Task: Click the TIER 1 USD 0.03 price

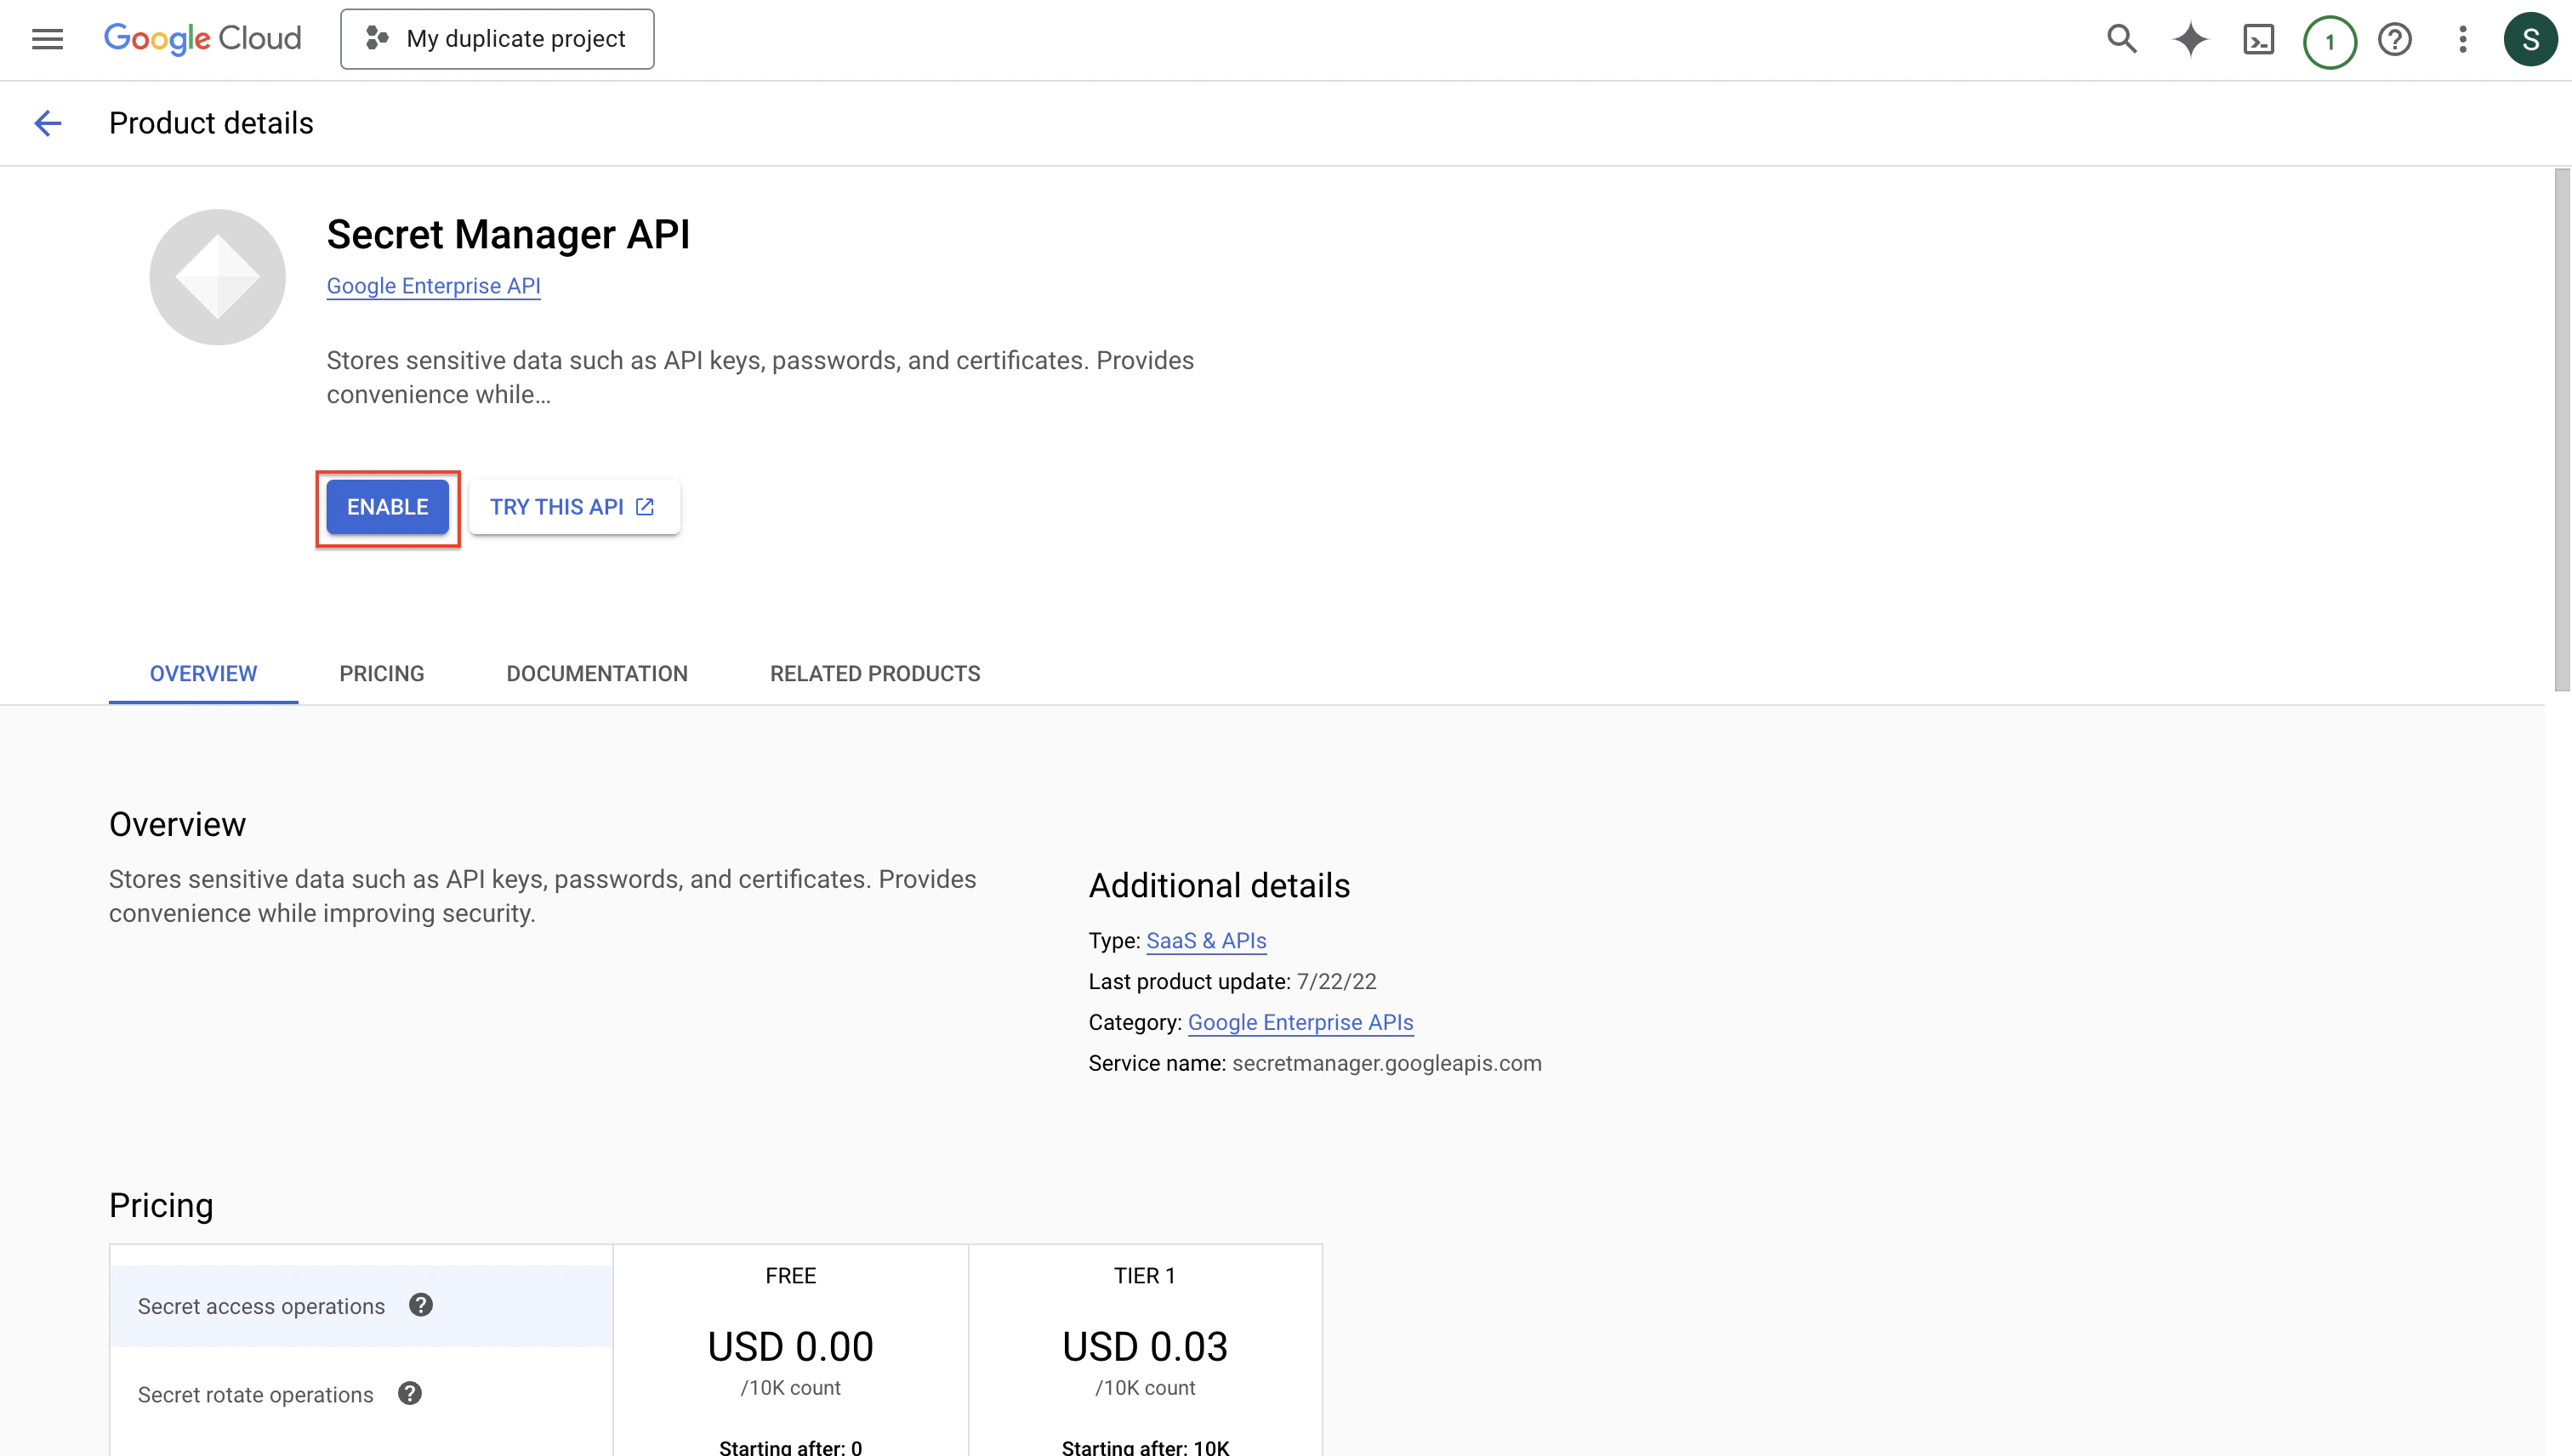Action: point(1144,1347)
